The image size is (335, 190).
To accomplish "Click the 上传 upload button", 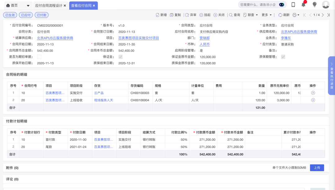I will click(317, 168).
